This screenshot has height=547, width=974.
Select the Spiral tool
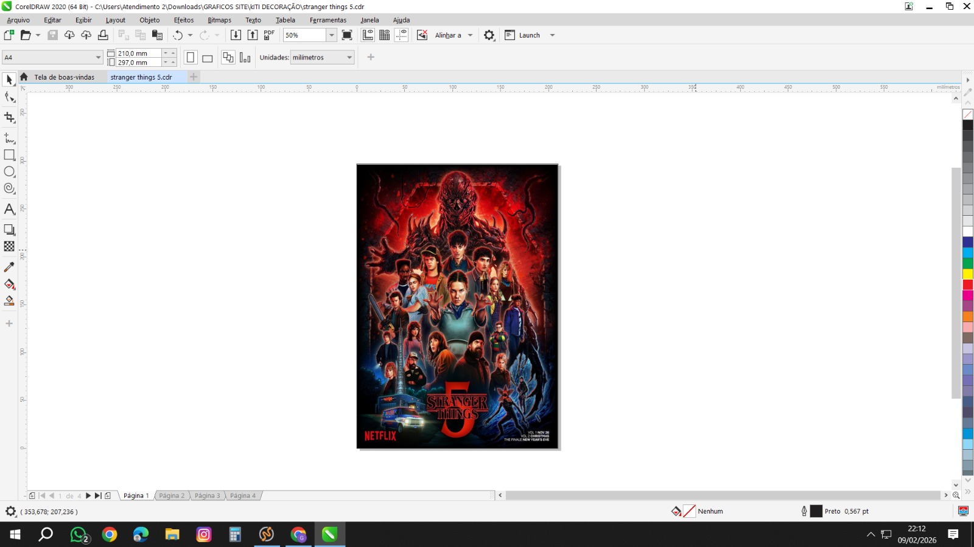coord(9,188)
